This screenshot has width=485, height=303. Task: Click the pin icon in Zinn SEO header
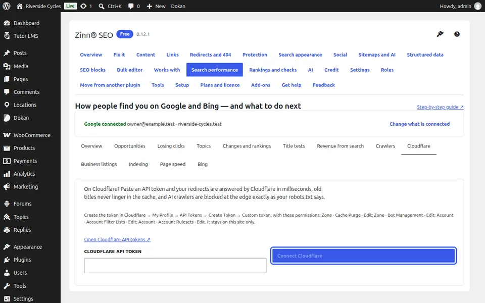(440, 34)
